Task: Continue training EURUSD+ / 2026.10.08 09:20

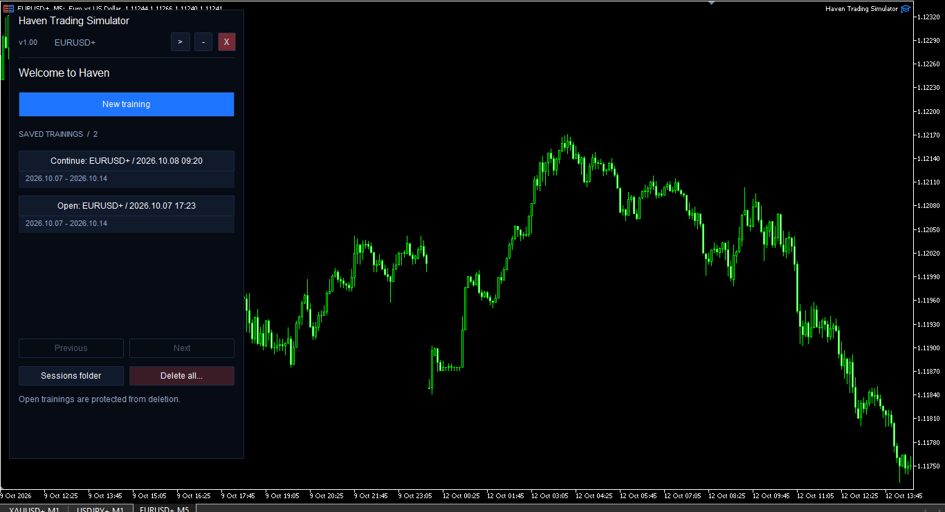Action: pyautogui.click(x=127, y=161)
